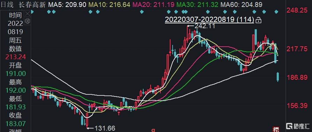This screenshot has width=312, height=132.
Task: Click the 收盘 close price 183.07
Action: [x=15, y=124]
